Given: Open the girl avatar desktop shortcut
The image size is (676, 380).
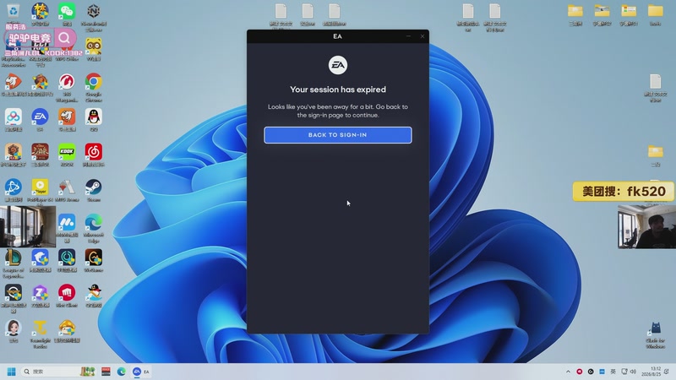Looking at the screenshot, I should tap(13, 328).
